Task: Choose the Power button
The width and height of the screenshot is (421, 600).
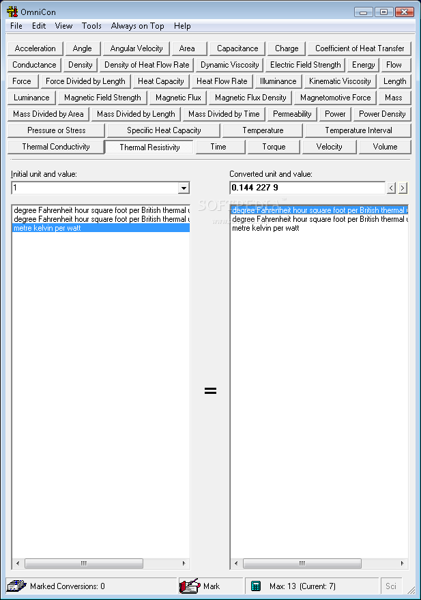Action: (335, 115)
